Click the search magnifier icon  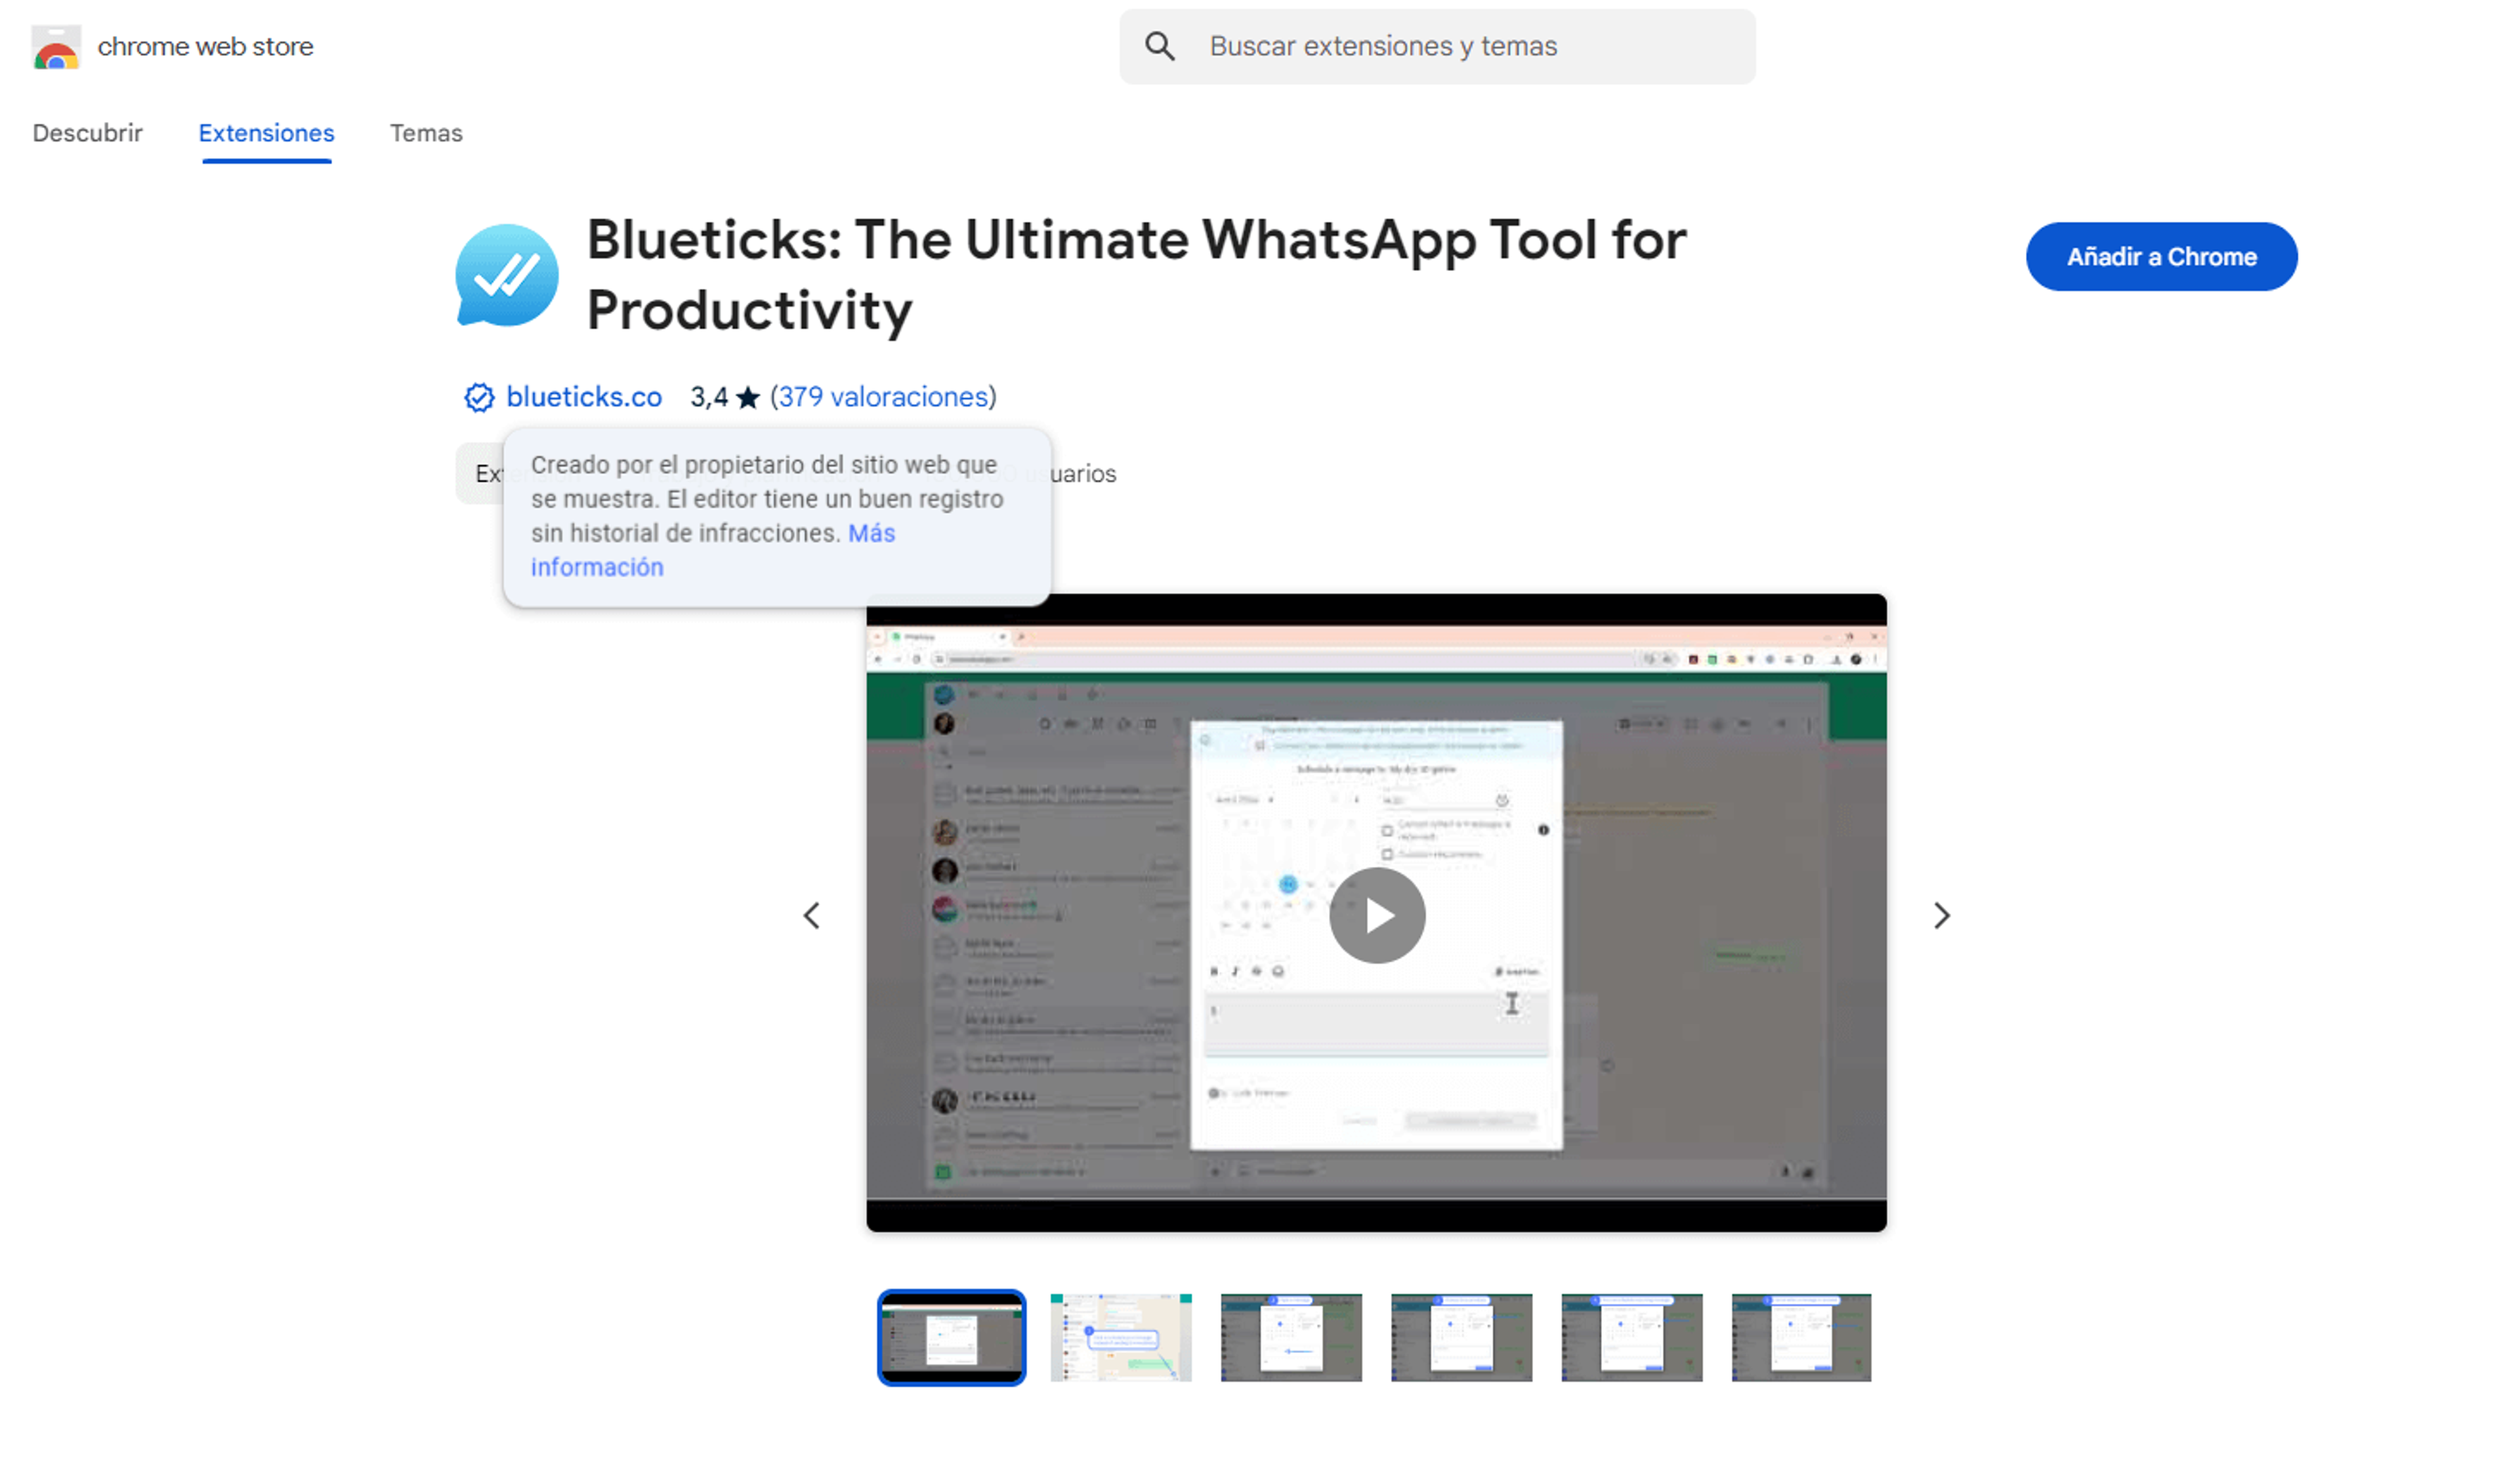(1159, 46)
